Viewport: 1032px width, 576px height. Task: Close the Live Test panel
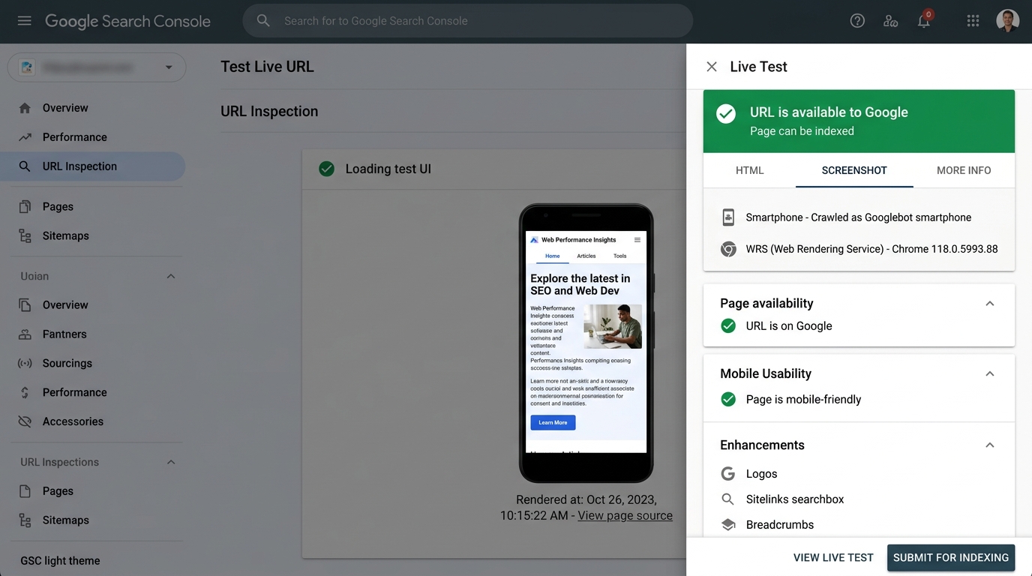[712, 67]
